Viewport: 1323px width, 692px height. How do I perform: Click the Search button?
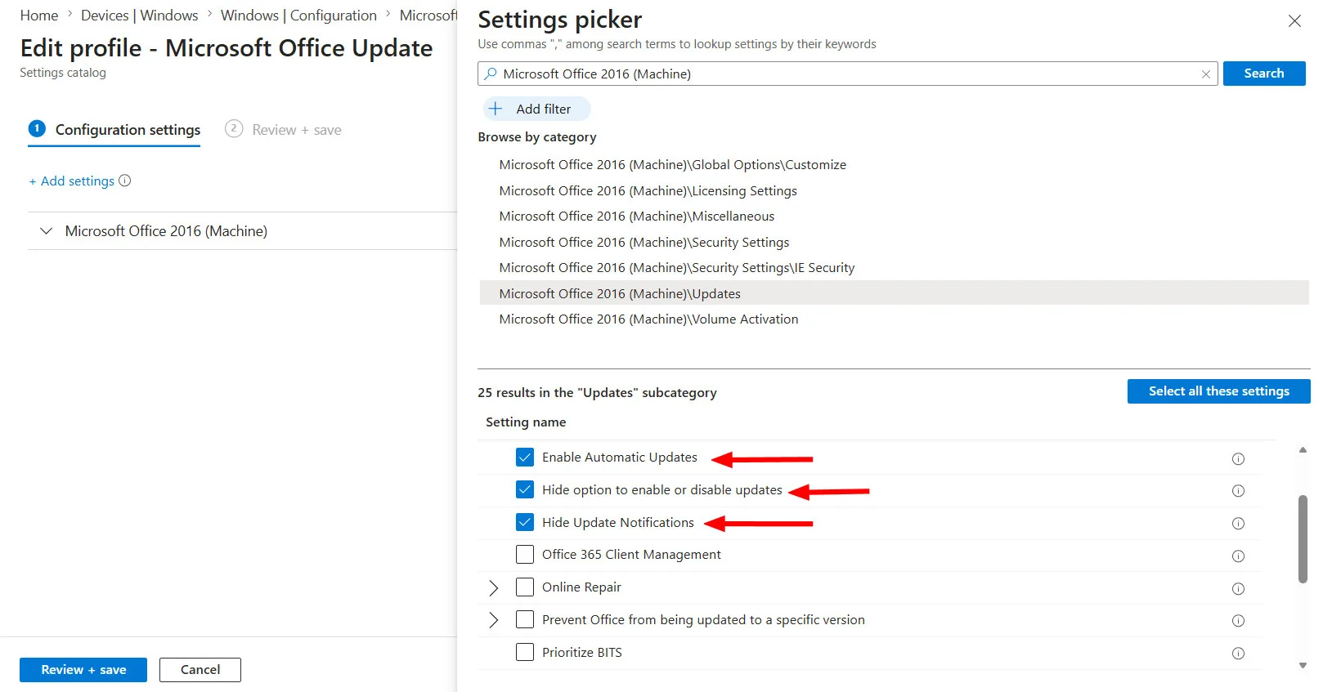click(1264, 74)
